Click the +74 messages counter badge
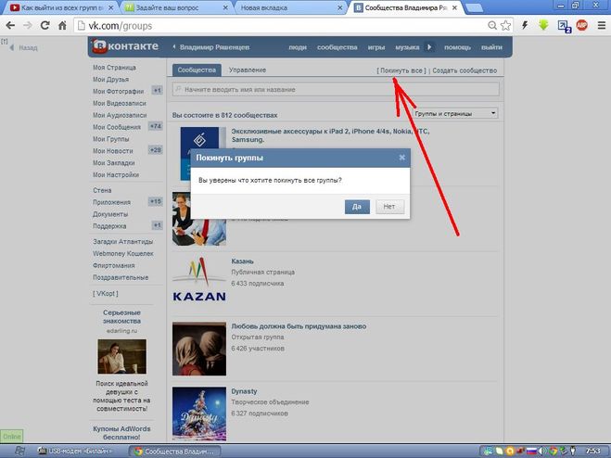 (x=156, y=126)
